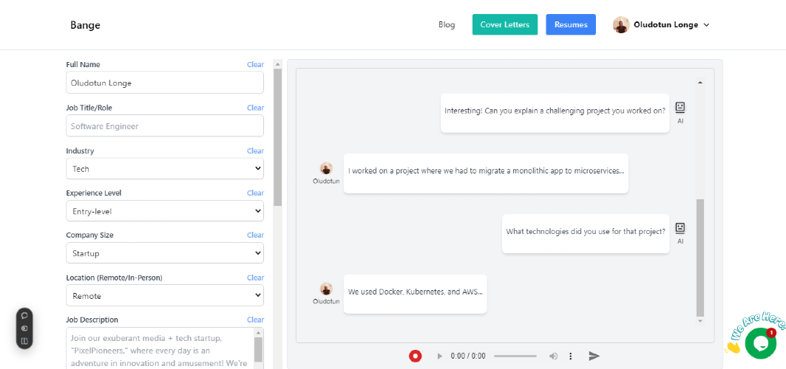This screenshot has height=369, width=786.
Task: Click the chat icon in the floating widget
Action: (24, 316)
